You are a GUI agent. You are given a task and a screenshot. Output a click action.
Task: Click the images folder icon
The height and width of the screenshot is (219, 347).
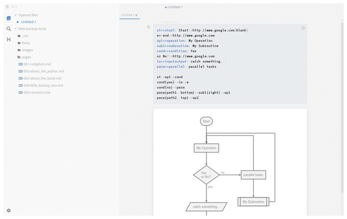19,50
